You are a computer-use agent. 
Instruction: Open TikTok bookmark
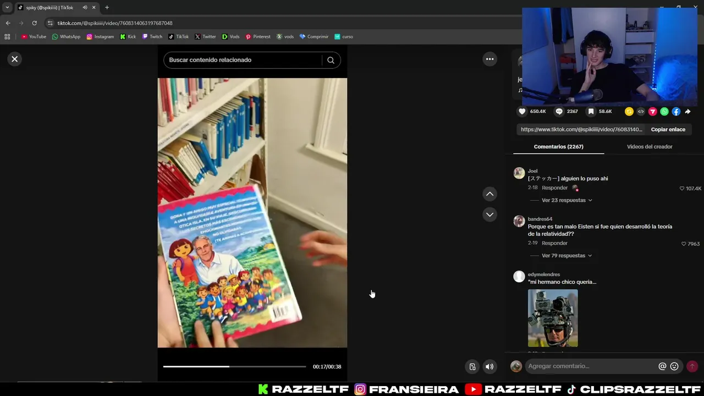pyautogui.click(x=178, y=37)
